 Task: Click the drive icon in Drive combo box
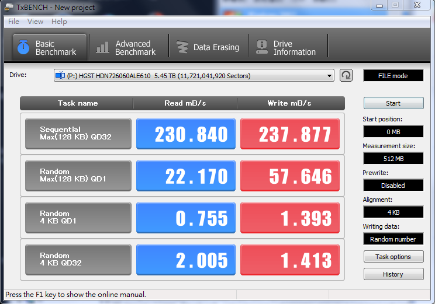coord(60,76)
